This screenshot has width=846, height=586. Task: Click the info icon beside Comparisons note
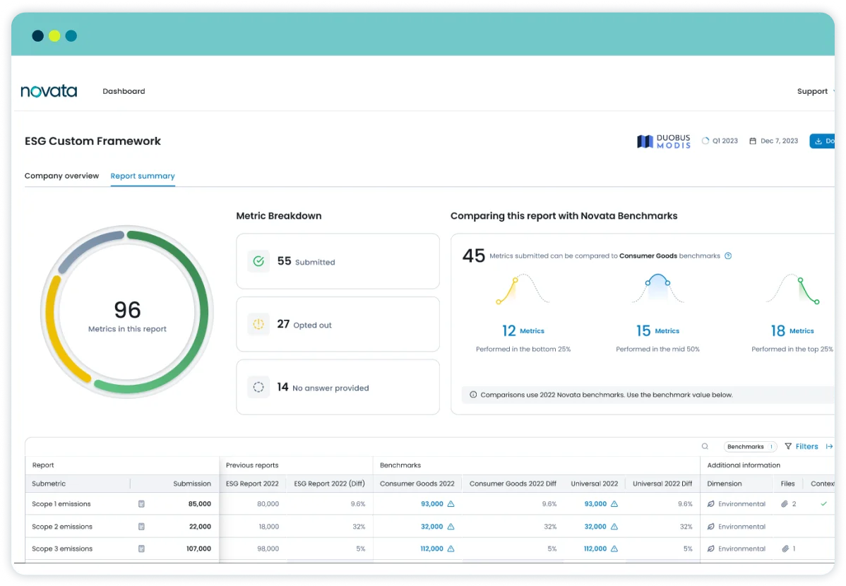[x=473, y=395]
